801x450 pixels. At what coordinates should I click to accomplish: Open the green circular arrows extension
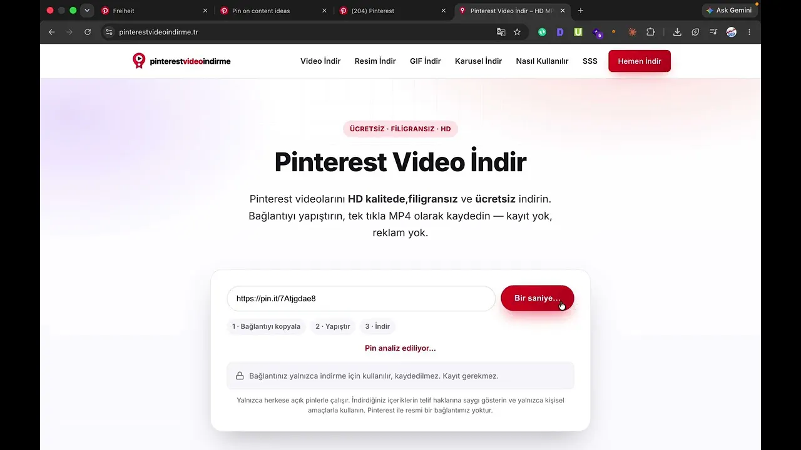click(542, 32)
